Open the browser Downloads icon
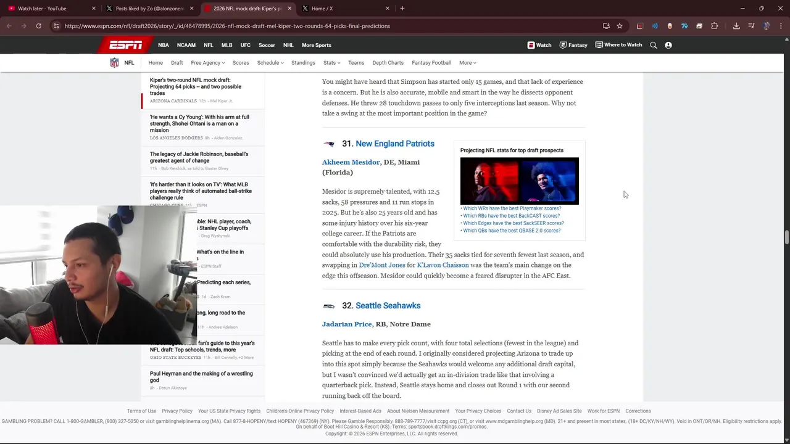790x444 pixels. (x=736, y=26)
